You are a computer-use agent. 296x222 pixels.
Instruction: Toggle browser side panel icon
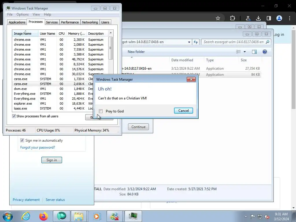tap(269, 18)
